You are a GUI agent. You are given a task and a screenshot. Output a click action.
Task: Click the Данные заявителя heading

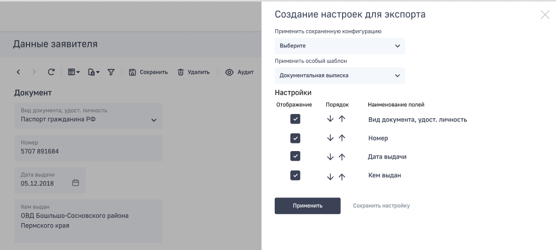coord(55,44)
